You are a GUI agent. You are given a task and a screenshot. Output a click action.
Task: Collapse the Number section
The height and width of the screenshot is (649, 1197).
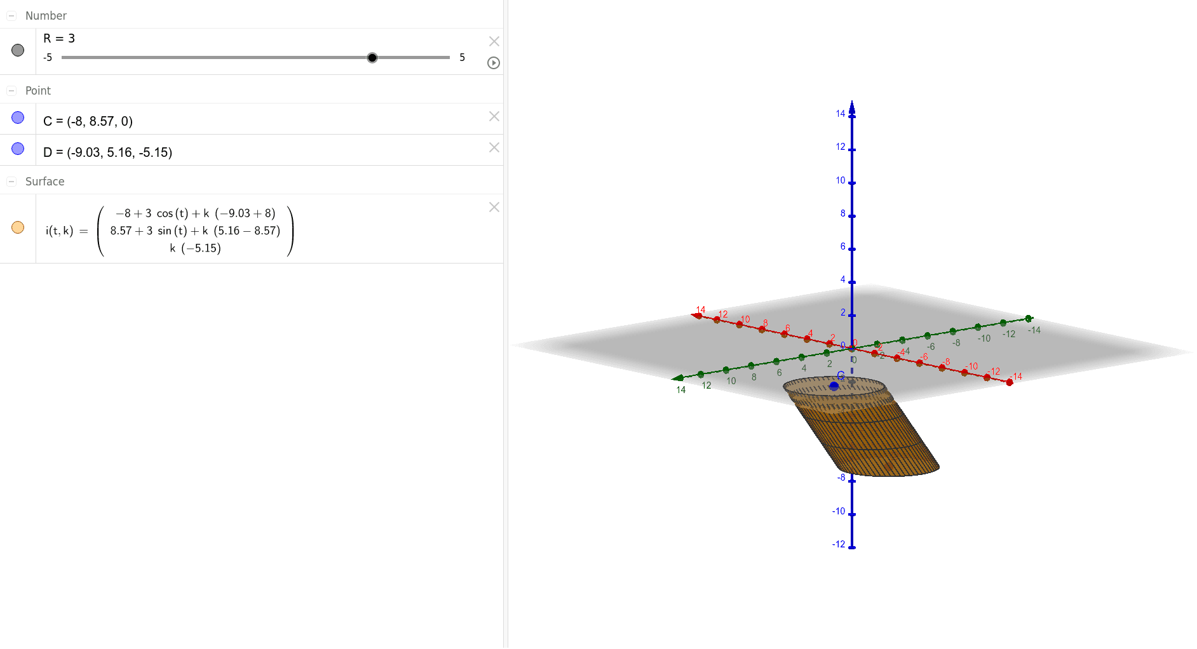(11, 15)
